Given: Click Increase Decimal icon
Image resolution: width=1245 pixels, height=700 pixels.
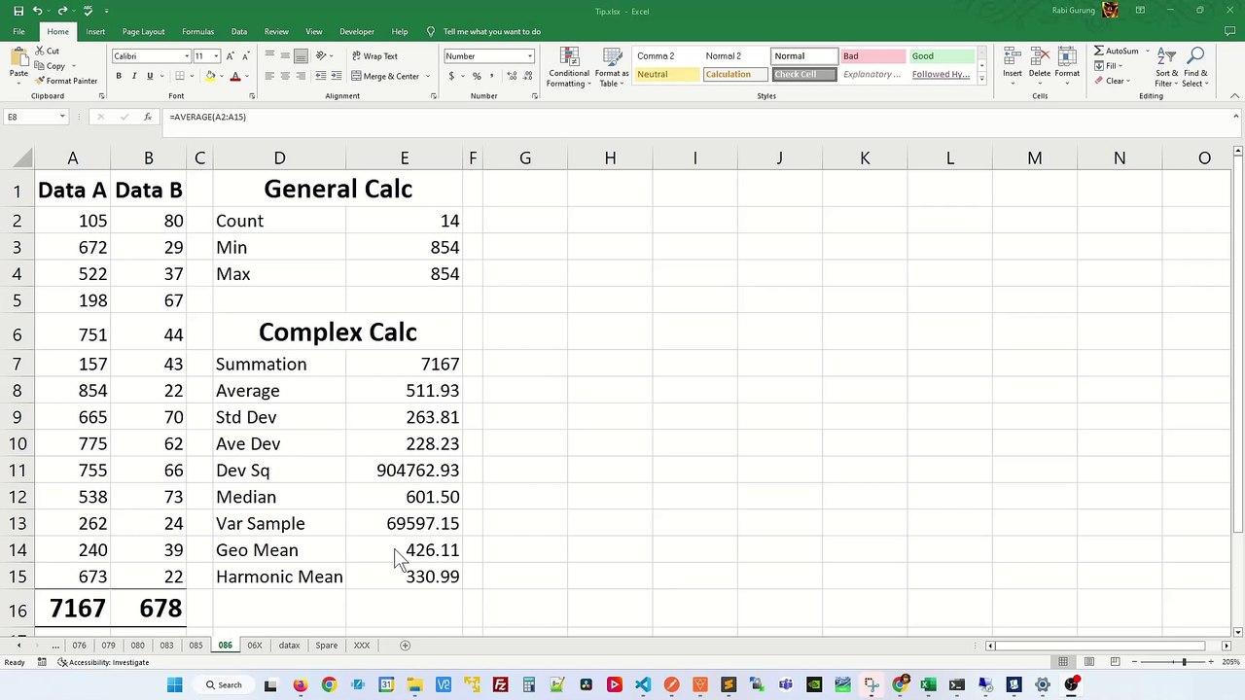Looking at the screenshot, I should [x=510, y=76].
